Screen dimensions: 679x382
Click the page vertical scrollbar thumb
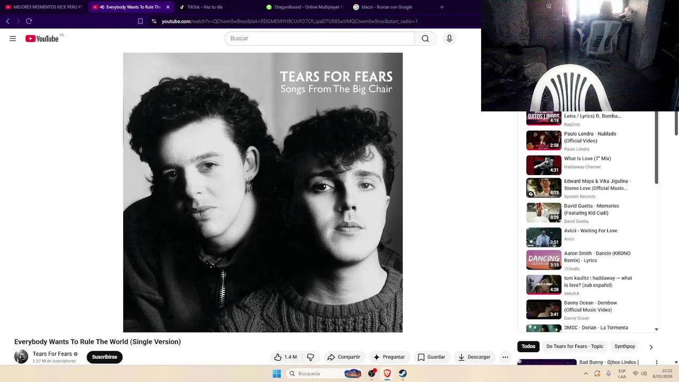(676, 122)
